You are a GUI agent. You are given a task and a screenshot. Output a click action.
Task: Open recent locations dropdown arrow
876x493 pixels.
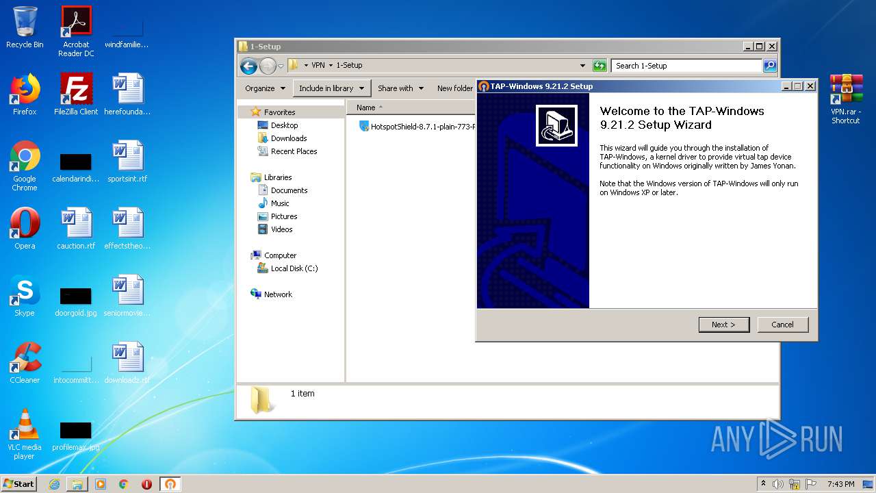click(281, 66)
